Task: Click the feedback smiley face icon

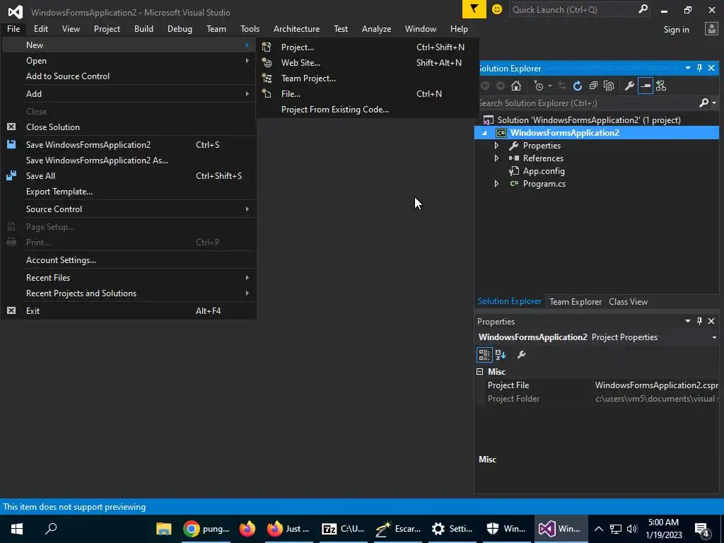Action: 497,9
